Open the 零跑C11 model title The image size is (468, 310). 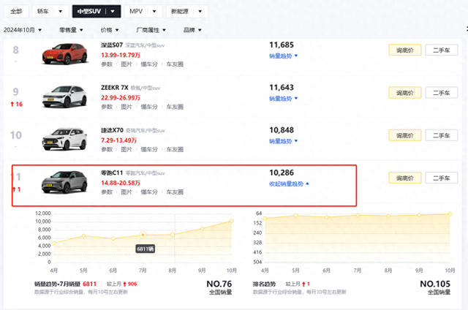[x=112, y=173]
